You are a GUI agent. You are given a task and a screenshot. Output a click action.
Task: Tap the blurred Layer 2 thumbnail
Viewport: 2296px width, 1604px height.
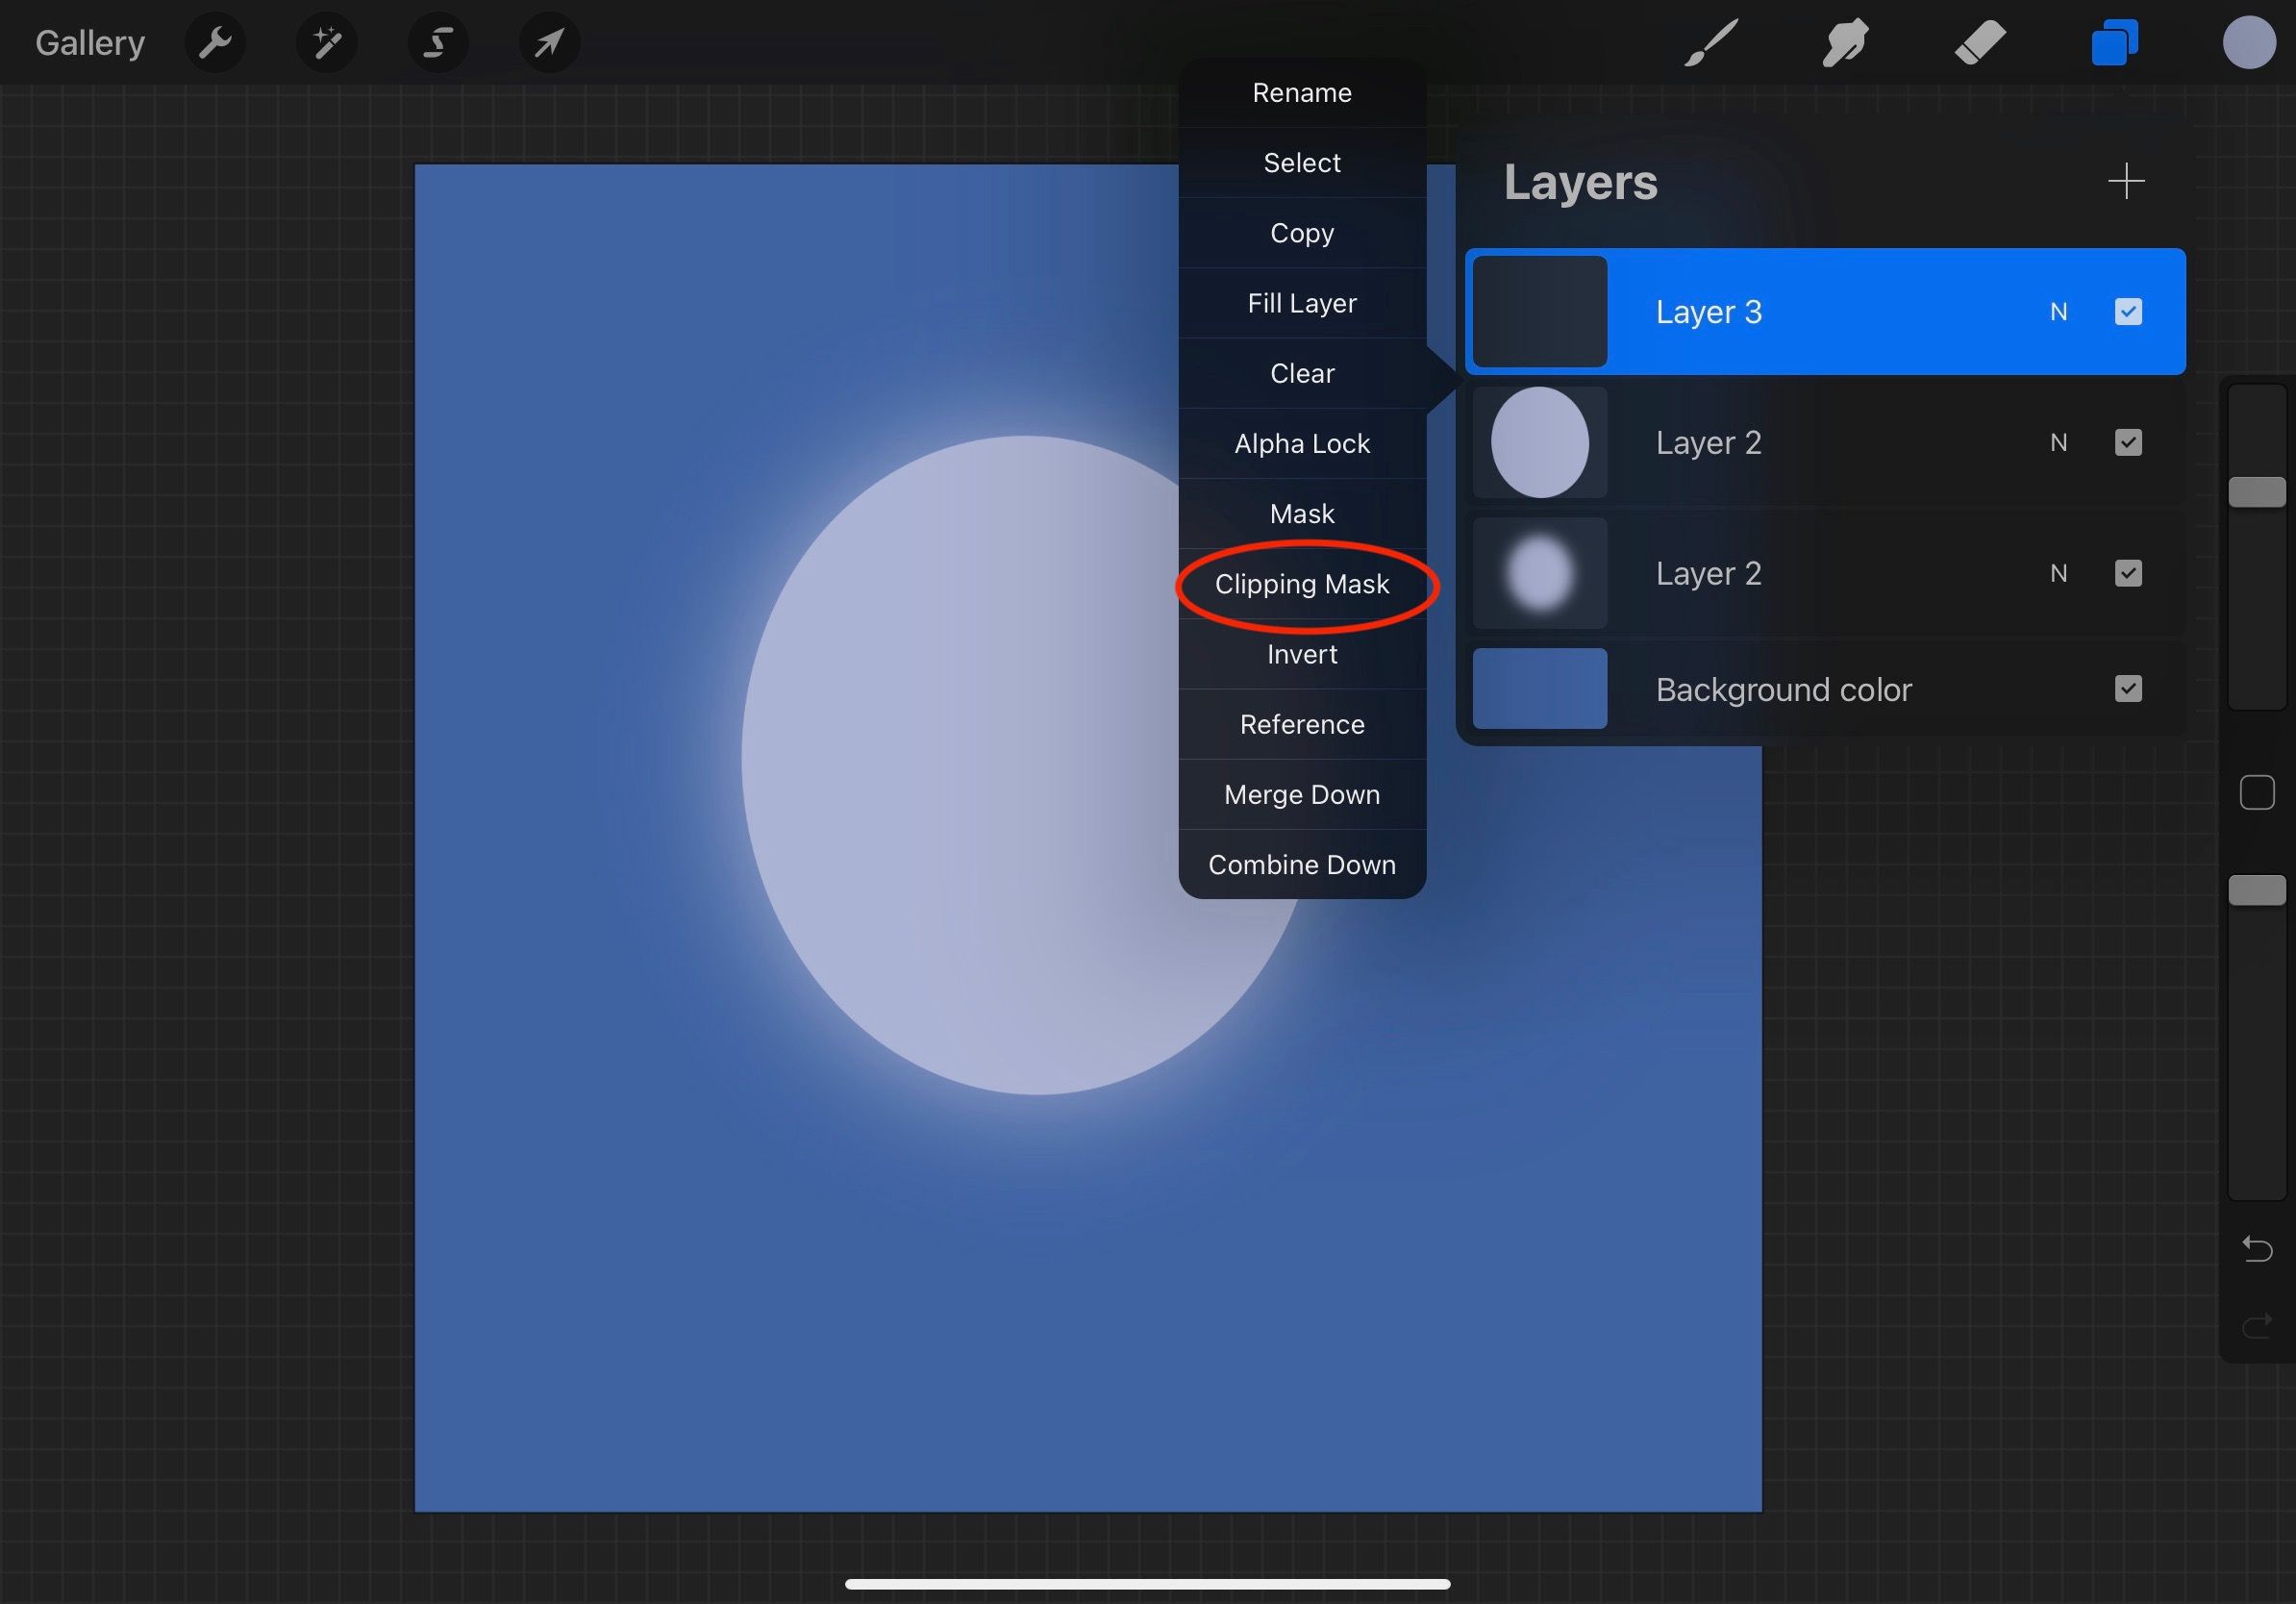click(x=1540, y=572)
